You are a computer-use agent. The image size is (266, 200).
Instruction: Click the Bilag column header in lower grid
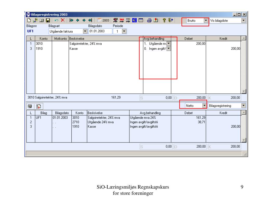43,113
